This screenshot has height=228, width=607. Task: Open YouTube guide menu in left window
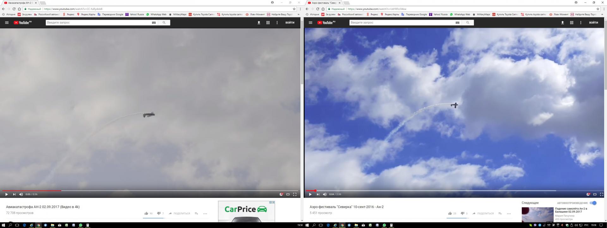7,23
